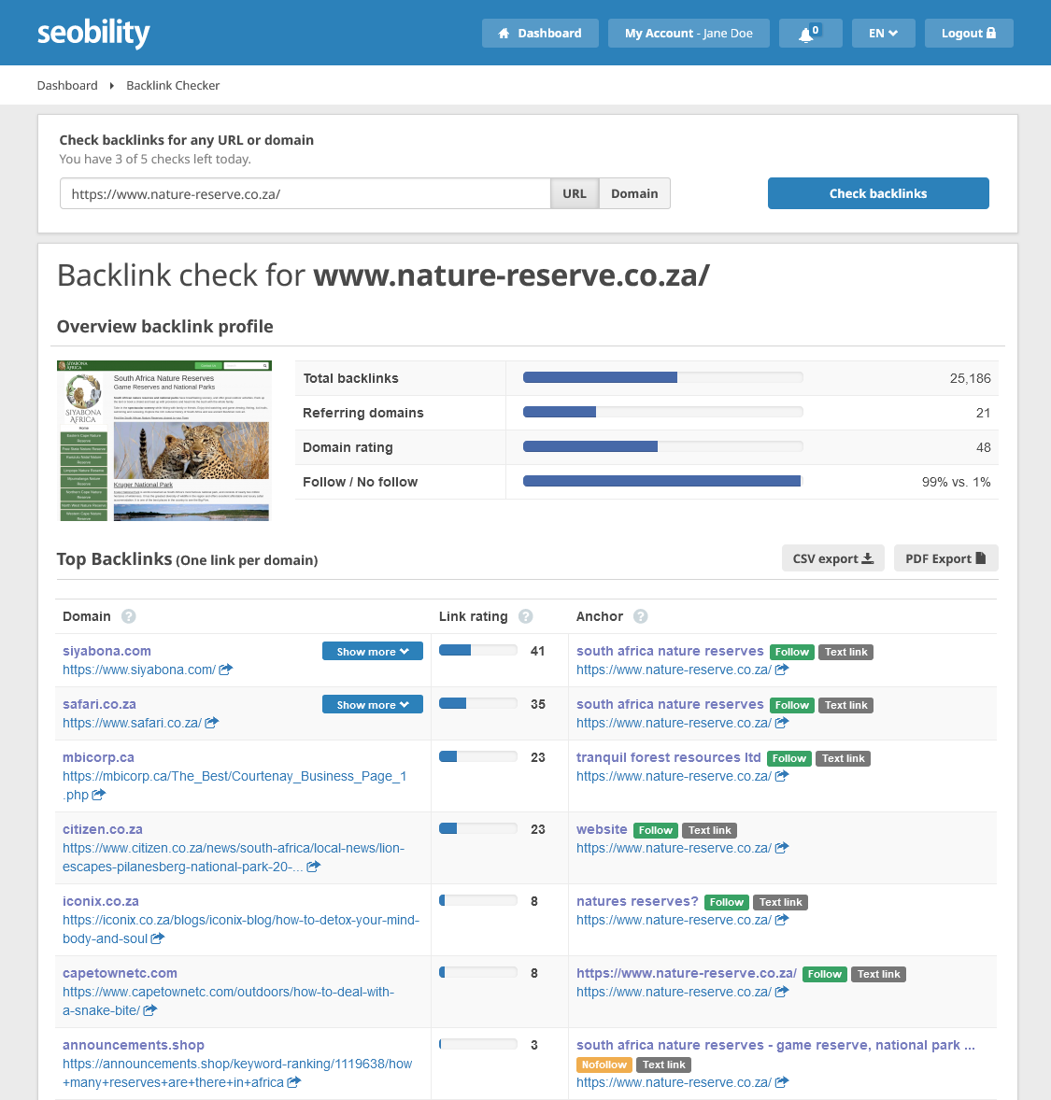Click the Logout button
The image size is (1051, 1100).
pos(969,33)
